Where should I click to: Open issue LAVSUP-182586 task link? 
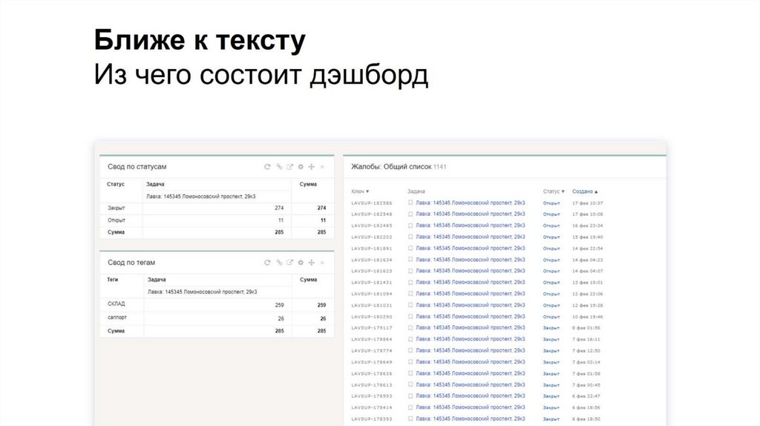click(x=471, y=203)
